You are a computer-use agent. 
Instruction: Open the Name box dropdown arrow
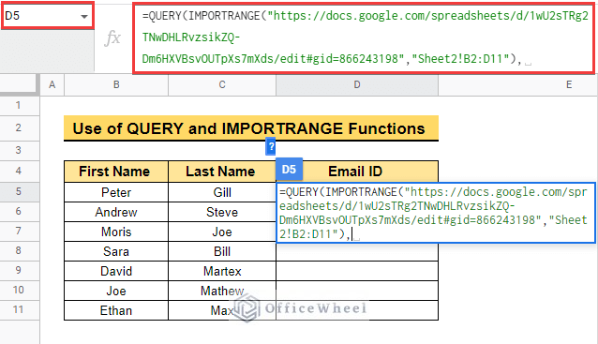pos(84,16)
